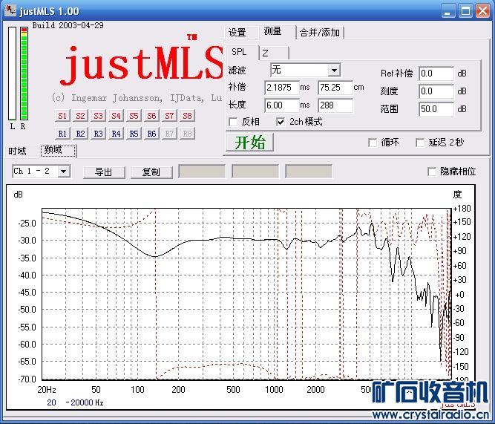Click the S4 store button
495x424 pixels.
click(x=116, y=116)
